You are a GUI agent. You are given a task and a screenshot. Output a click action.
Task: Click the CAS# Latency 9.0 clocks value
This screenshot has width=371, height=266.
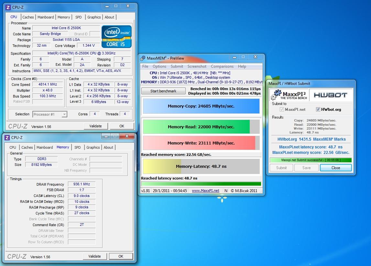(82, 196)
